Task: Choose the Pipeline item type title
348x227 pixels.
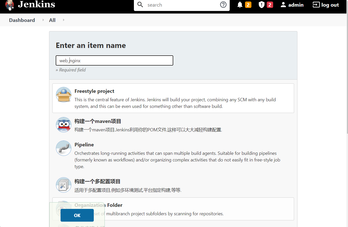Action: click(84, 145)
